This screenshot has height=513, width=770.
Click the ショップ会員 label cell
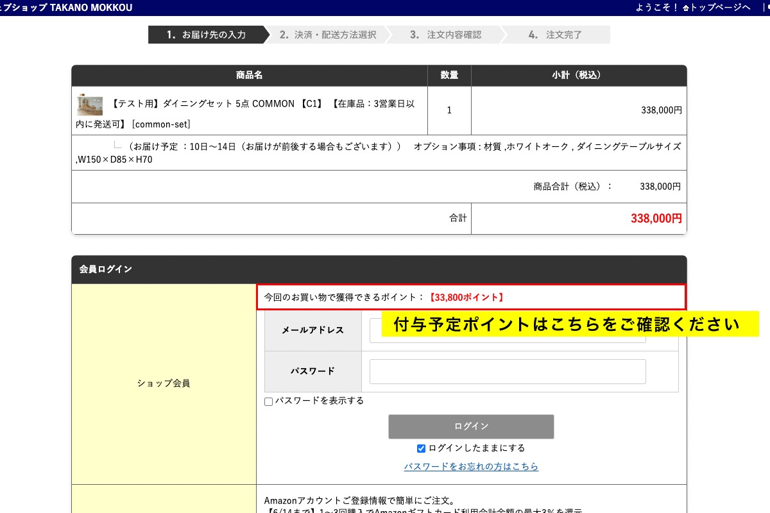164,383
